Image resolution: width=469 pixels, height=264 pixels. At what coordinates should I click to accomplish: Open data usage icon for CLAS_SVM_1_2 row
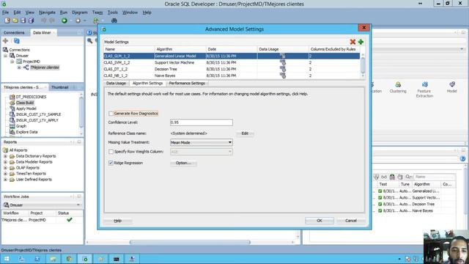pyautogui.click(x=283, y=62)
